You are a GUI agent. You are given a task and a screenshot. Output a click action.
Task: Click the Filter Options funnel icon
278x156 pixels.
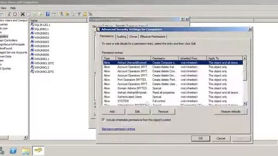coord(79,14)
